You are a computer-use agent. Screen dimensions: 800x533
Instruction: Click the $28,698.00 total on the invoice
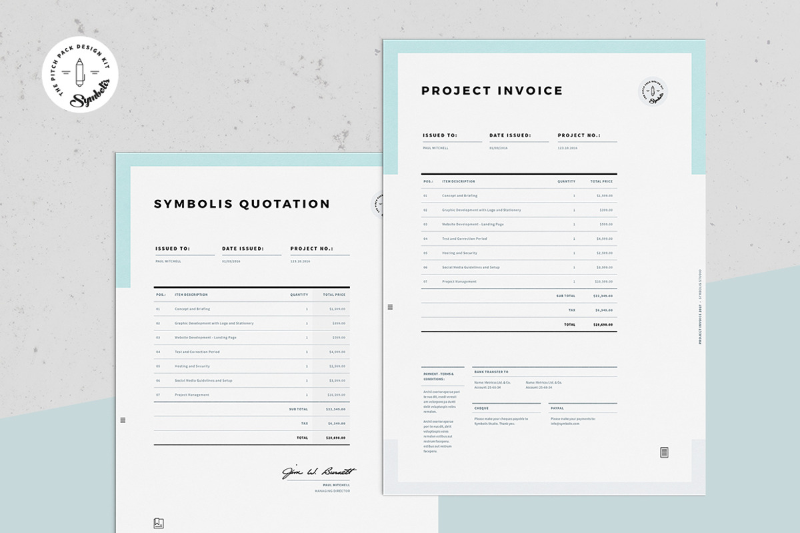coord(603,324)
